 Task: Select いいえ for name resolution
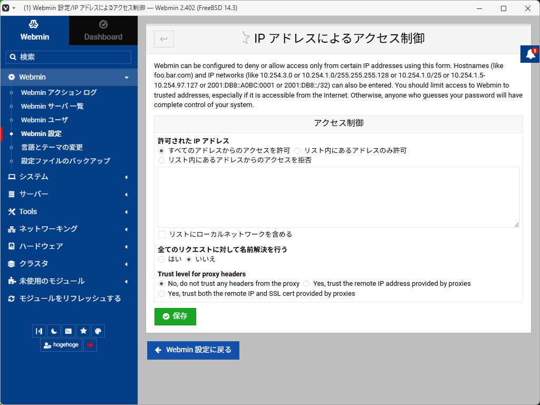pos(189,259)
